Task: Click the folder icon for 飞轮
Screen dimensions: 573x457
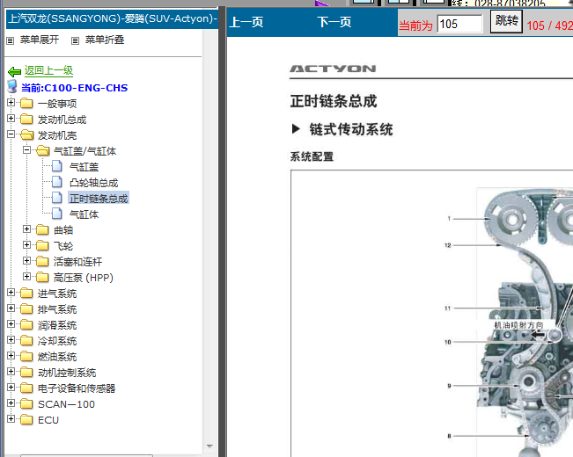Action: pyautogui.click(x=42, y=245)
